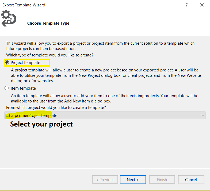Click the Item template description paragraph
Viewport: 210px width, 191px height.
tap(105, 98)
